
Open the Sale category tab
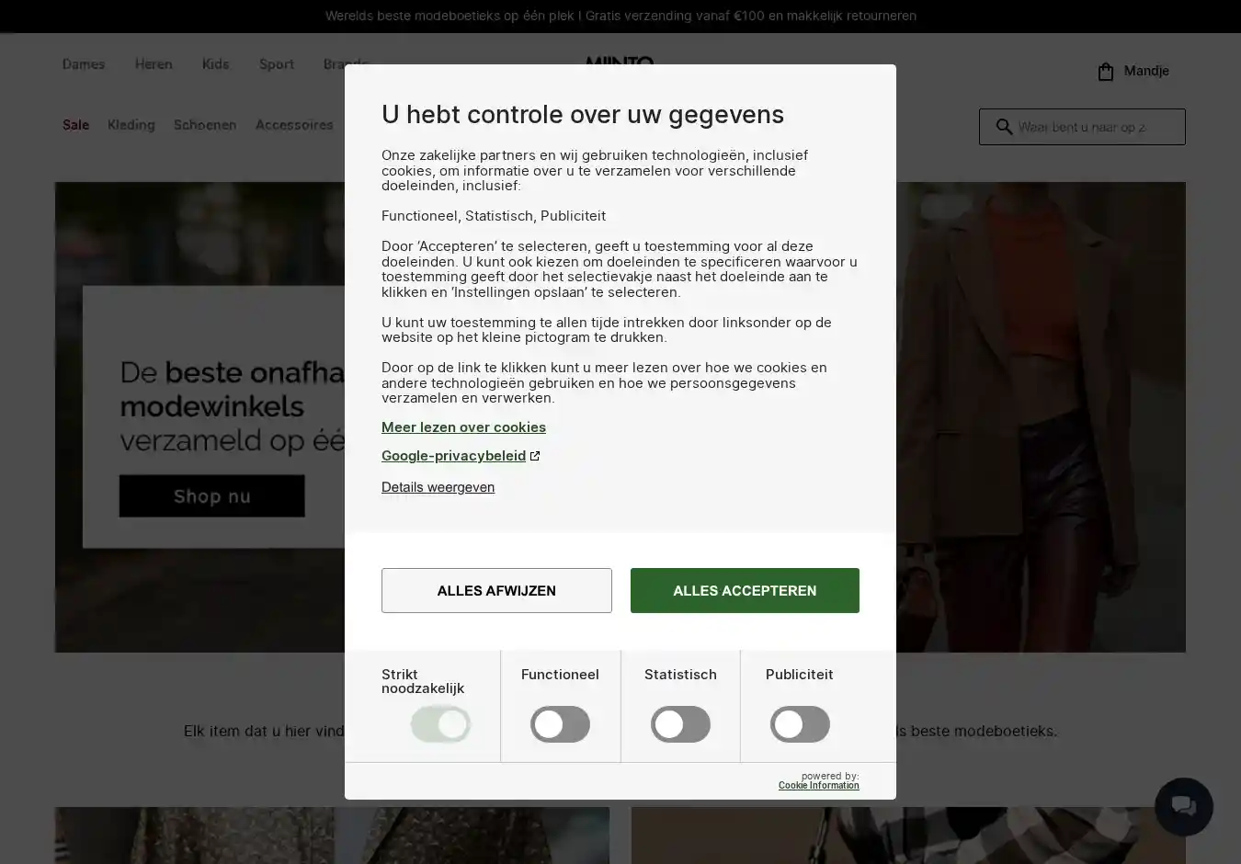[75, 125]
